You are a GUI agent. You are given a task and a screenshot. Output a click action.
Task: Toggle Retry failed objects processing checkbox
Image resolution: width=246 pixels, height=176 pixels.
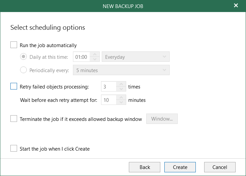point(14,86)
